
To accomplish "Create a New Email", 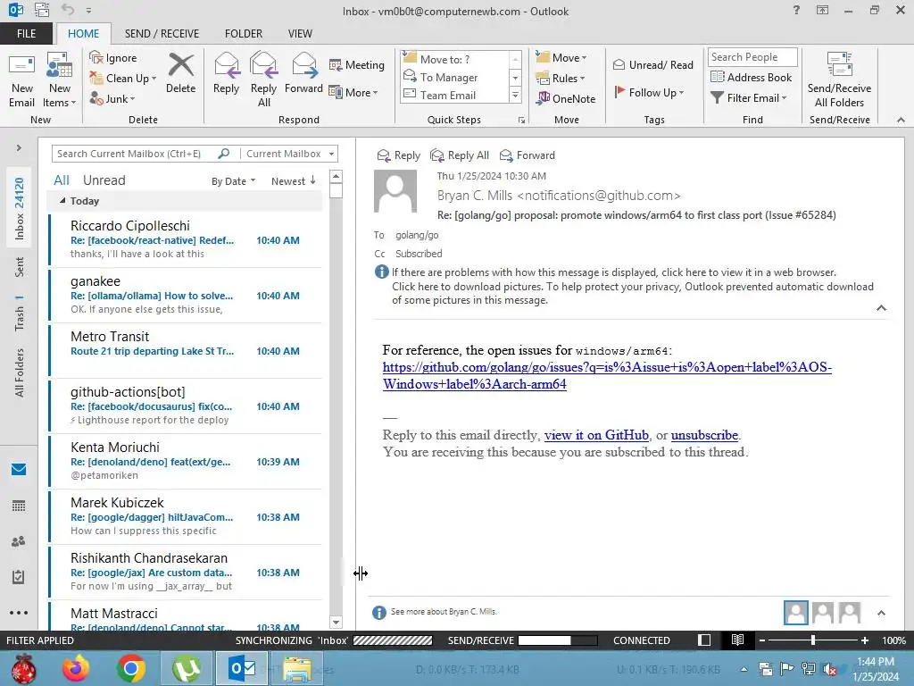I will [22, 80].
